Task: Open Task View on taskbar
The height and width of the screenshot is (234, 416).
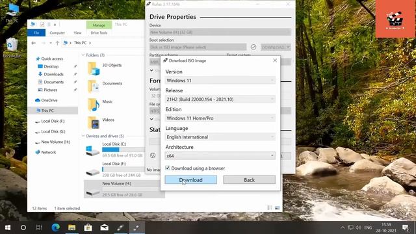Action: click(x=39, y=227)
